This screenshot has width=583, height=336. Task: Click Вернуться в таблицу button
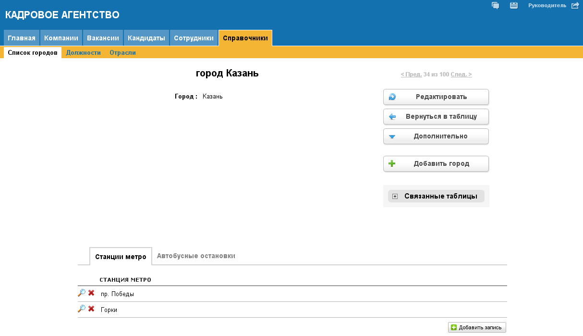click(436, 116)
